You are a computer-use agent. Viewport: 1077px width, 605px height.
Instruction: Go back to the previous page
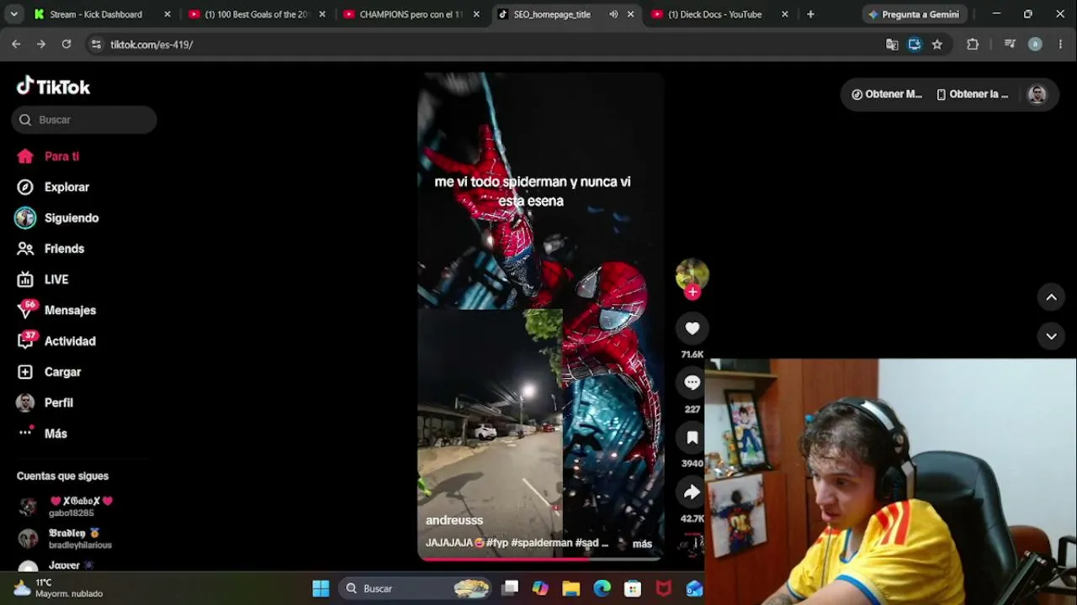coord(16,45)
